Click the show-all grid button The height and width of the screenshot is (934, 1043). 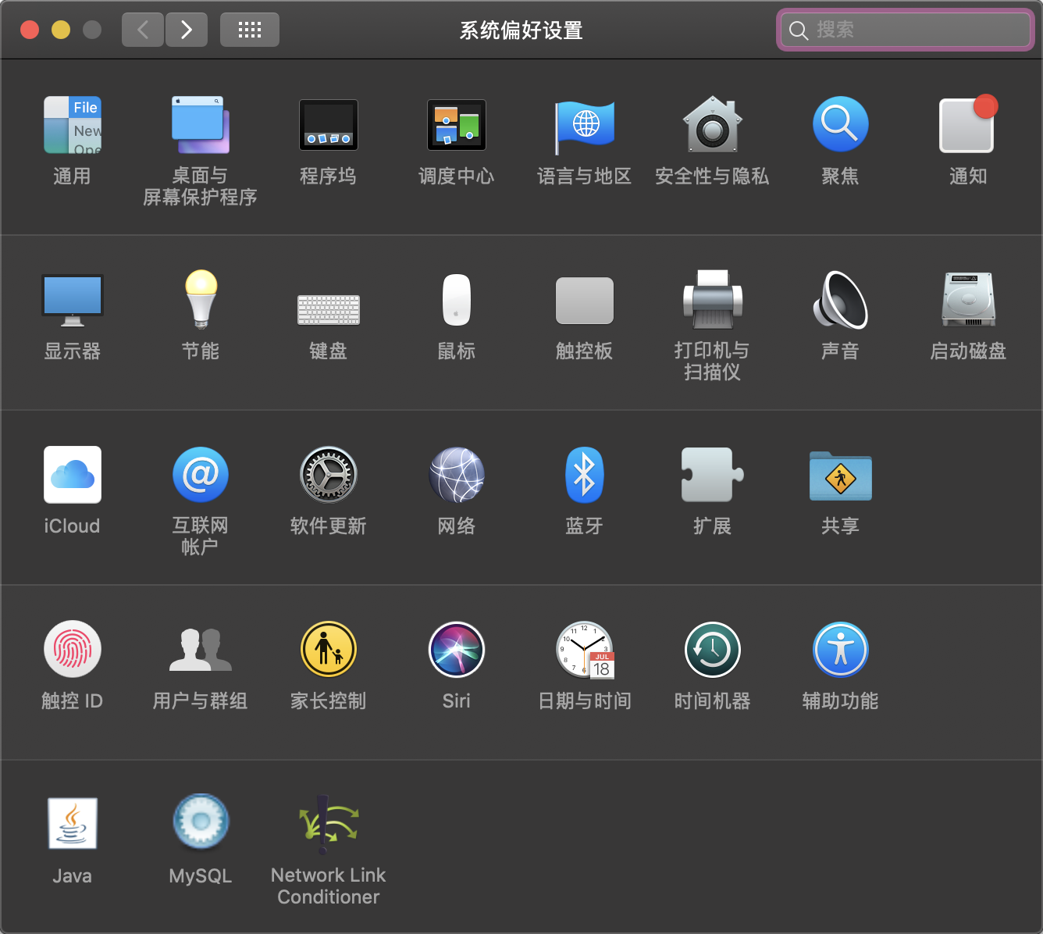[250, 30]
